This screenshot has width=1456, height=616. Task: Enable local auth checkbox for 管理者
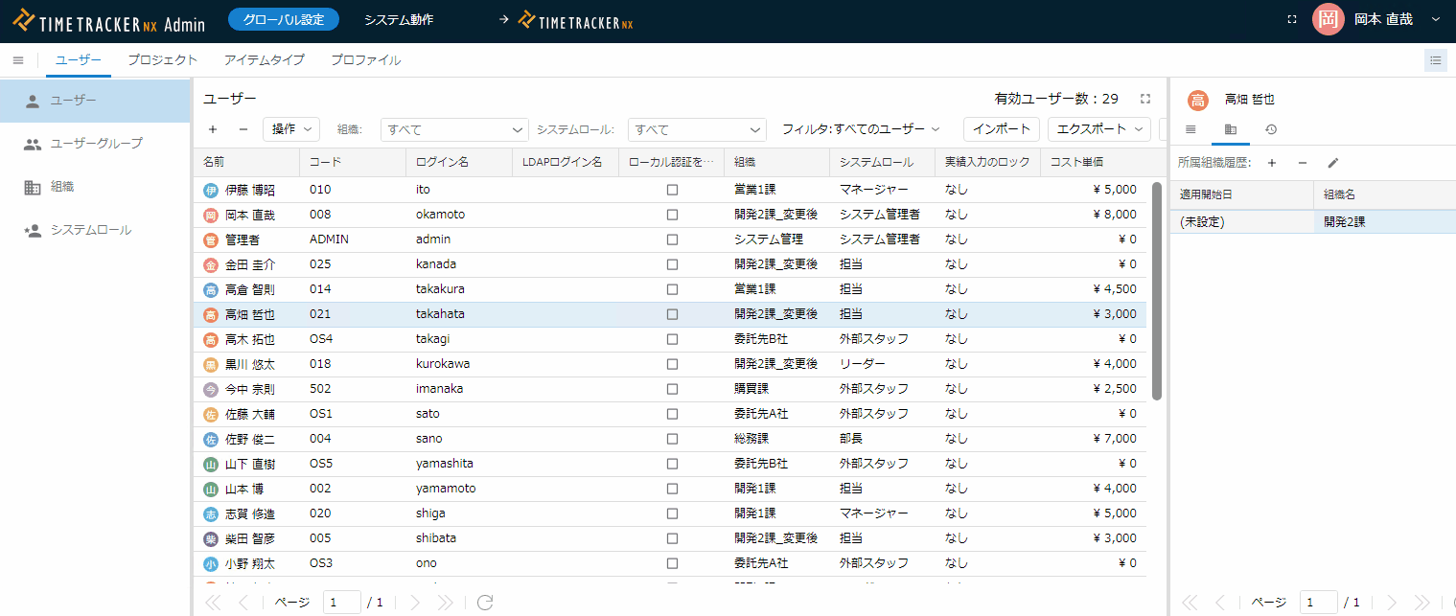672,240
